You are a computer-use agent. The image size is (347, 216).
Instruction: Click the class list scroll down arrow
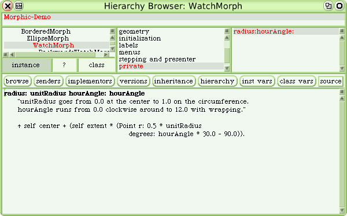tap(112, 49)
